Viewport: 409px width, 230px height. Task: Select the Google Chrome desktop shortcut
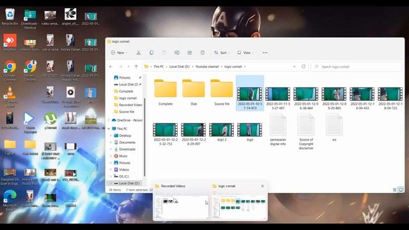coord(10,70)
